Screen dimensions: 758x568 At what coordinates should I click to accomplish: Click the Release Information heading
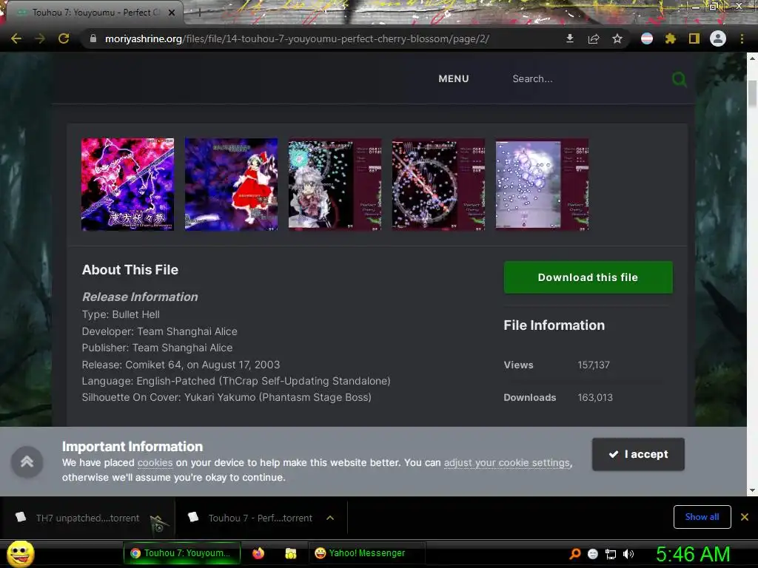tap(140, 297)
